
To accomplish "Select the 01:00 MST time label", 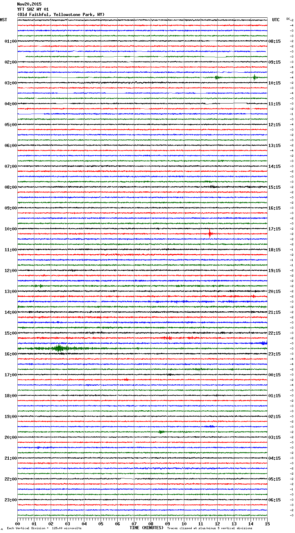I will (x=11, y=41).
